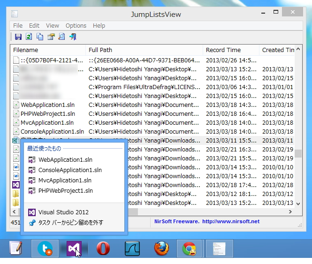This screenshot has height=264, width=312.
Task: Click the vertical scrollbar down arrow
Action: 298,204
